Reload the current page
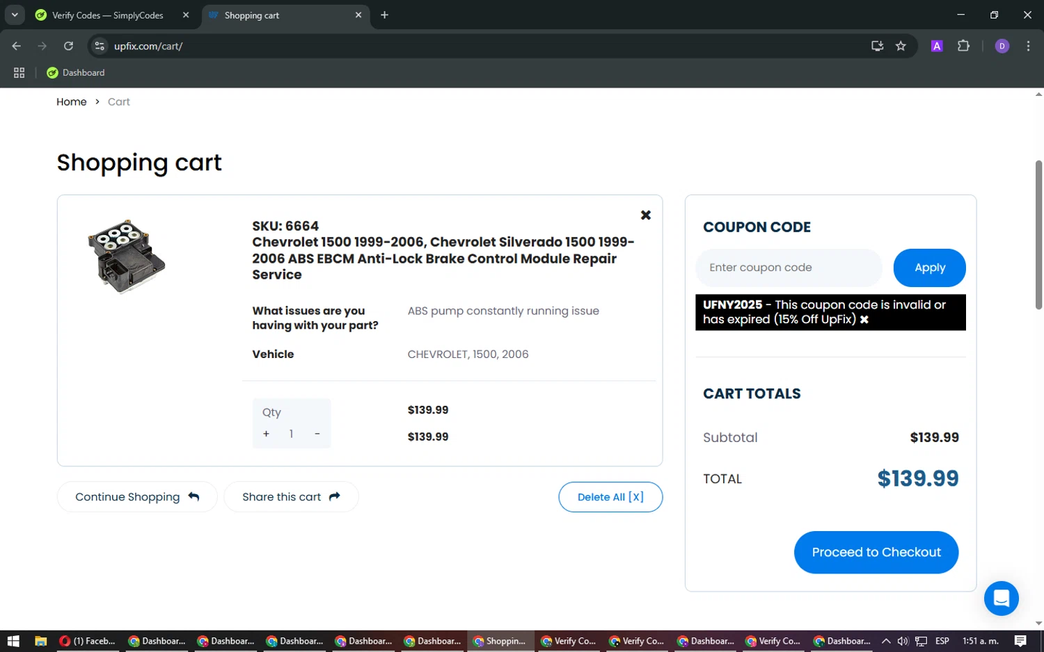 68,46
